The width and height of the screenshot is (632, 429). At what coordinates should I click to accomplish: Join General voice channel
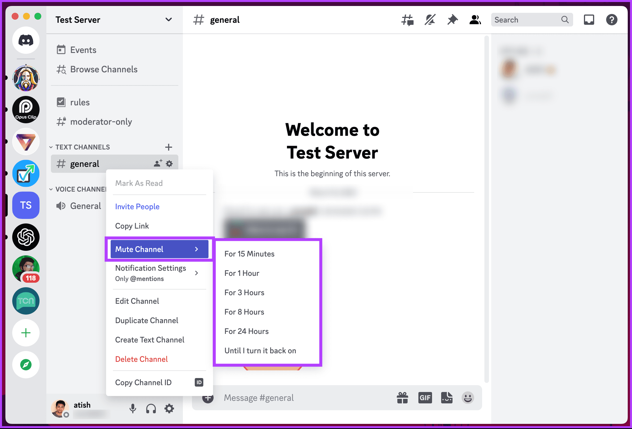click(x=79, y=206)
